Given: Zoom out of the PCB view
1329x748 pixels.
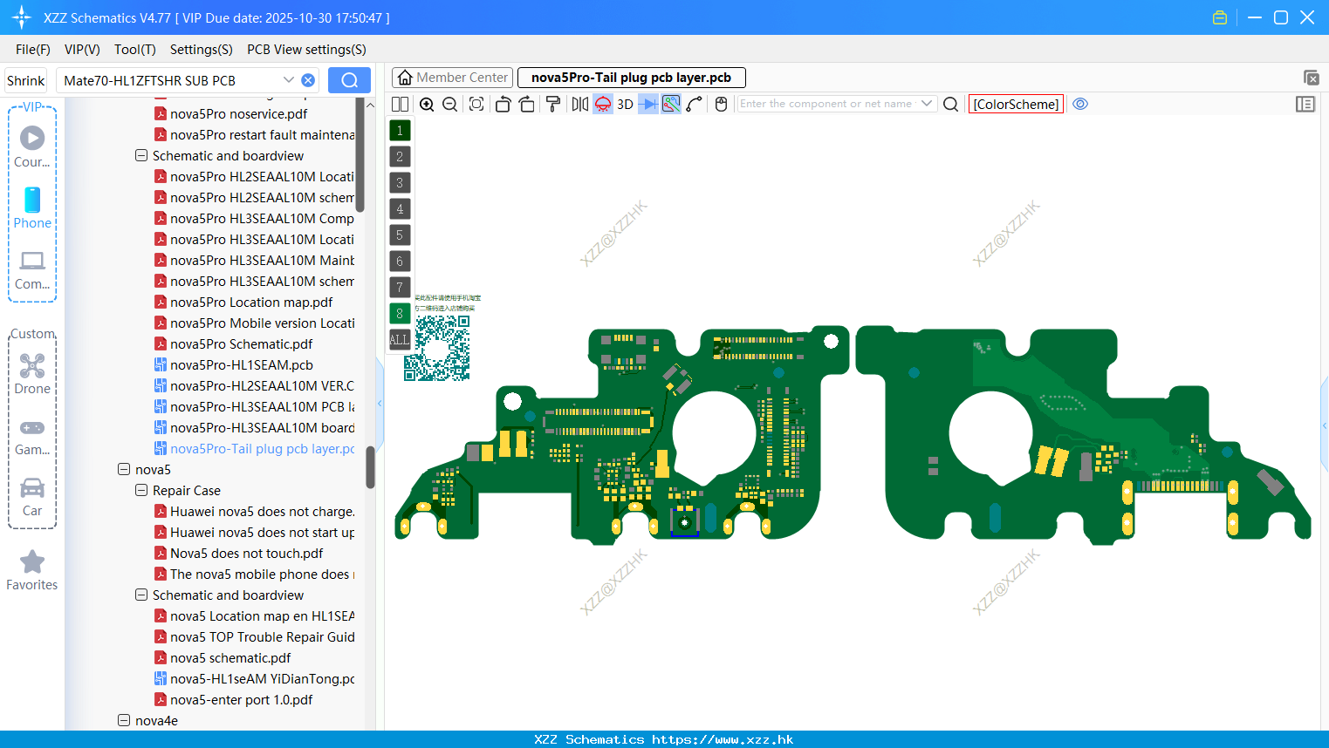Looking at the screenshot, I should 449,104.
